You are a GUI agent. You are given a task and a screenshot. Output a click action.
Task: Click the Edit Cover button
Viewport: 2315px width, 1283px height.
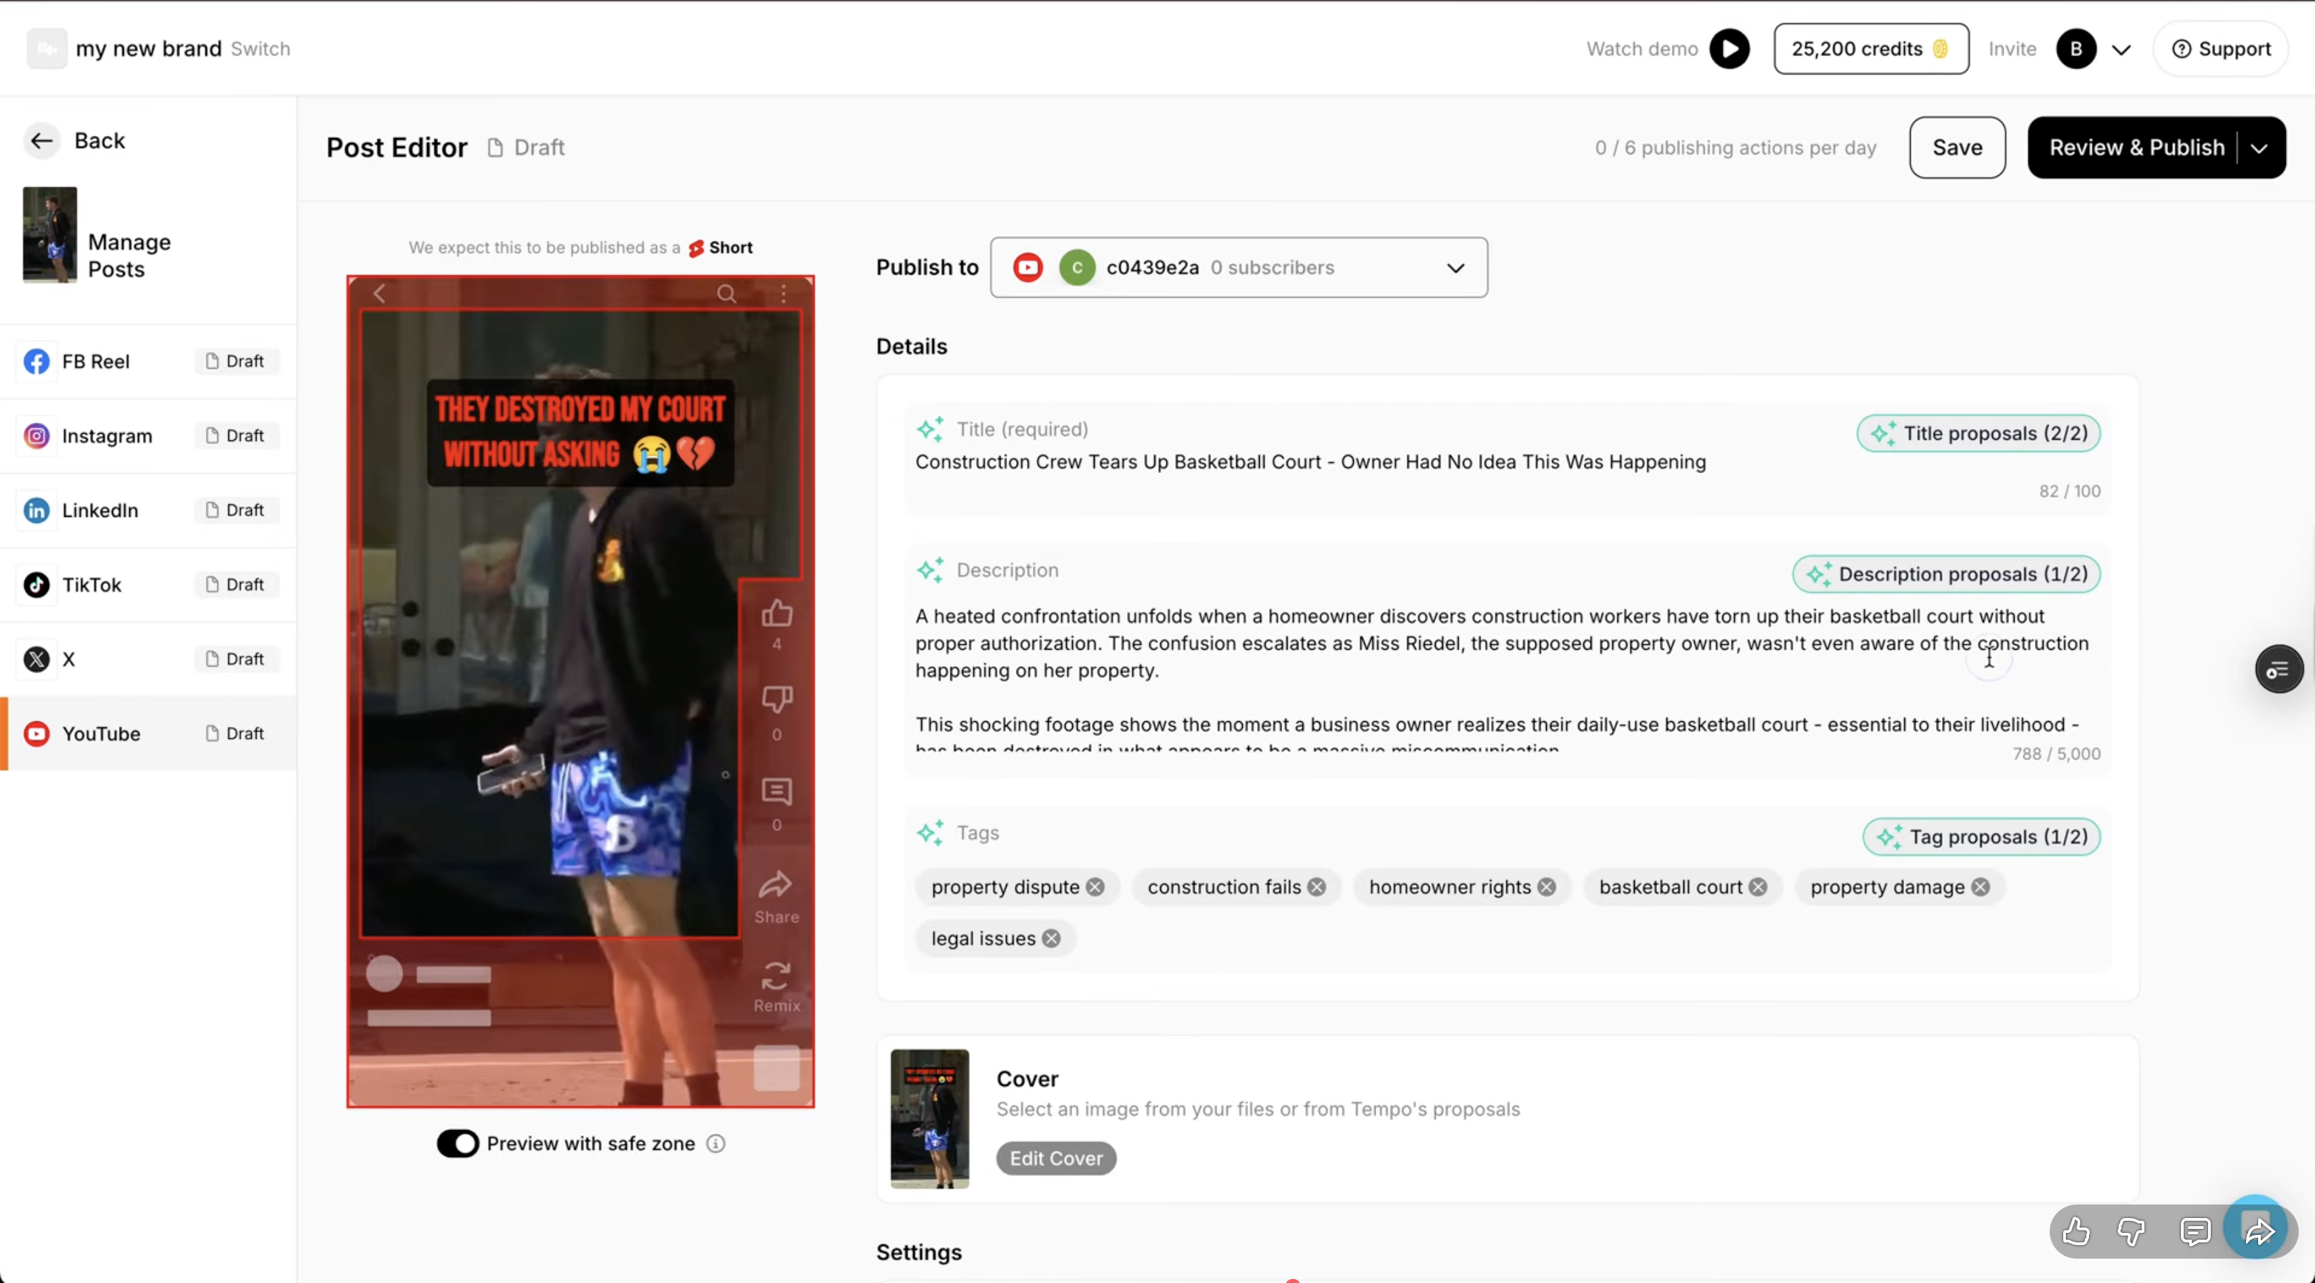pyautogui.click(x=1055, y=1158)
